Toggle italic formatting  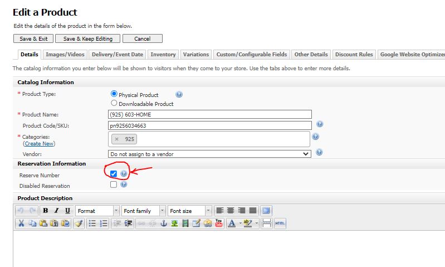[x=56, y=211]
